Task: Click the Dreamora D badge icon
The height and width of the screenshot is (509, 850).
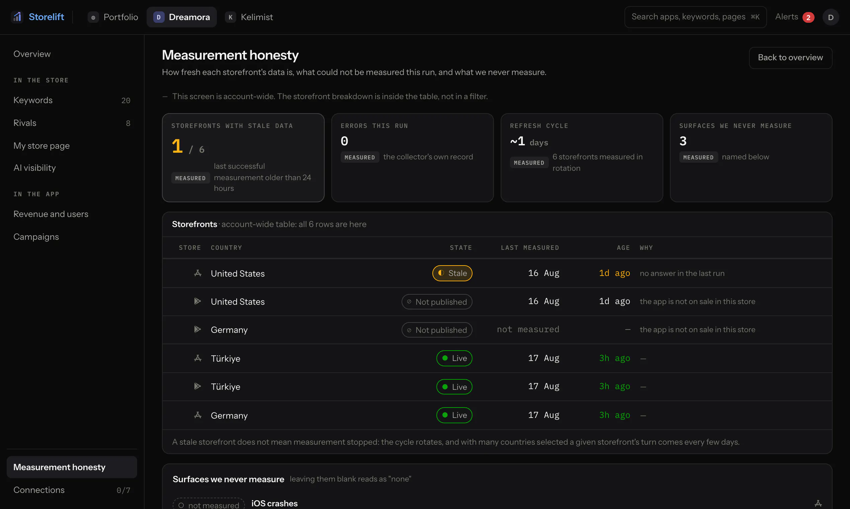Action: 159,17
